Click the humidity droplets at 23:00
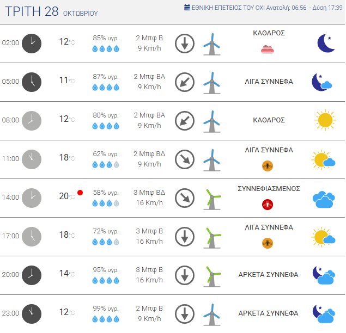 [x=106, y=319]
